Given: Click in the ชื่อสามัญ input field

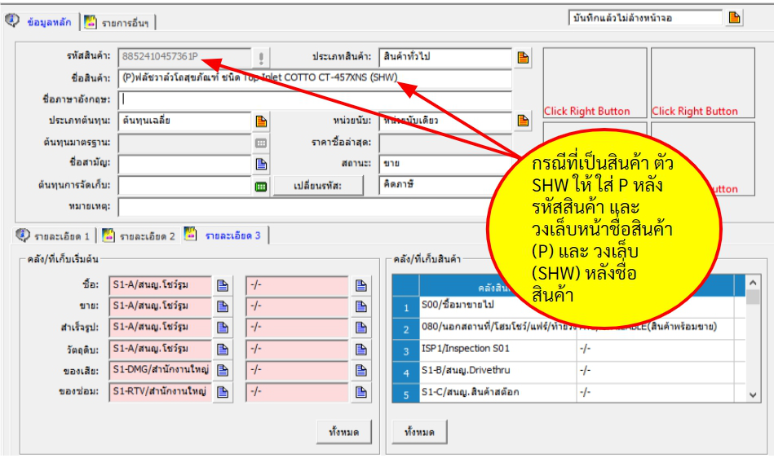Looking at the screenshot, I should 184,164.
